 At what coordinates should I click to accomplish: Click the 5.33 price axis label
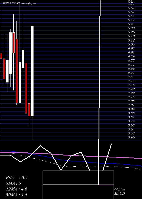131,28
